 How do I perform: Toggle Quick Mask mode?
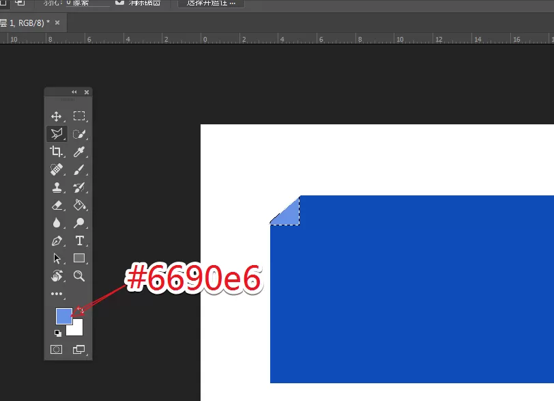tap(56, 350)
